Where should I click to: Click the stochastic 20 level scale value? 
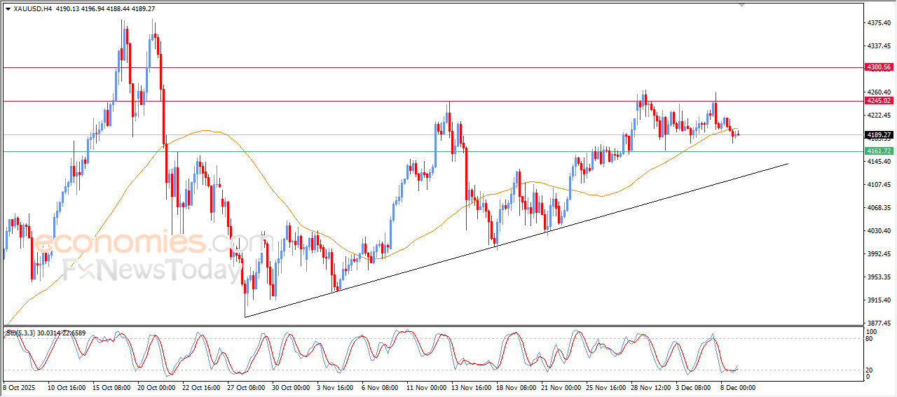871,369
